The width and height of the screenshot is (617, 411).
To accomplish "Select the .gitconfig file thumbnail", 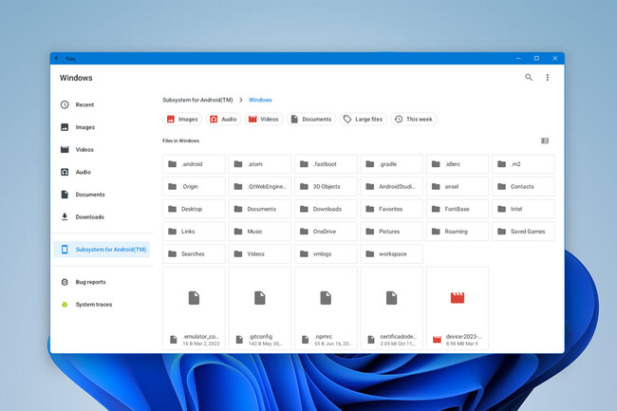I will 260,308.
